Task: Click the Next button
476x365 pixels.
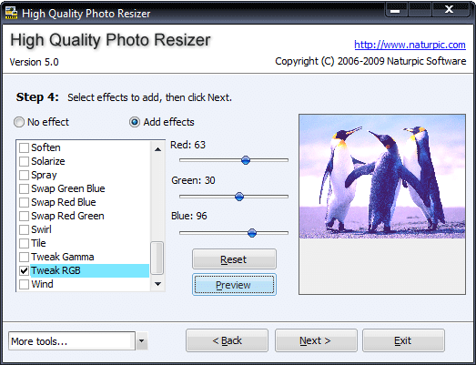Action: pyautogui.click(x=316, y=340)
